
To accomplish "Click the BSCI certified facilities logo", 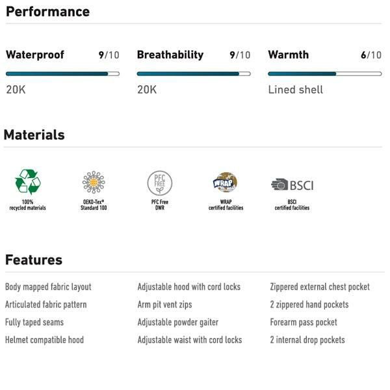I will pos(292,185).
